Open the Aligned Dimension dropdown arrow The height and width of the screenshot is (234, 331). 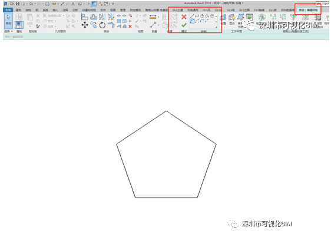pos(158,17)
